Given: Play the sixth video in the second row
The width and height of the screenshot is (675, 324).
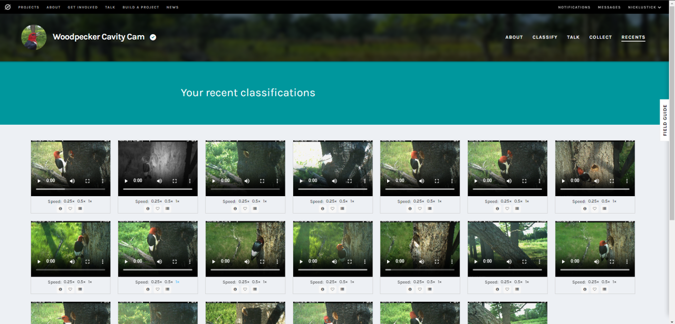Looking at the screenshot, I should tap(476, 261).
